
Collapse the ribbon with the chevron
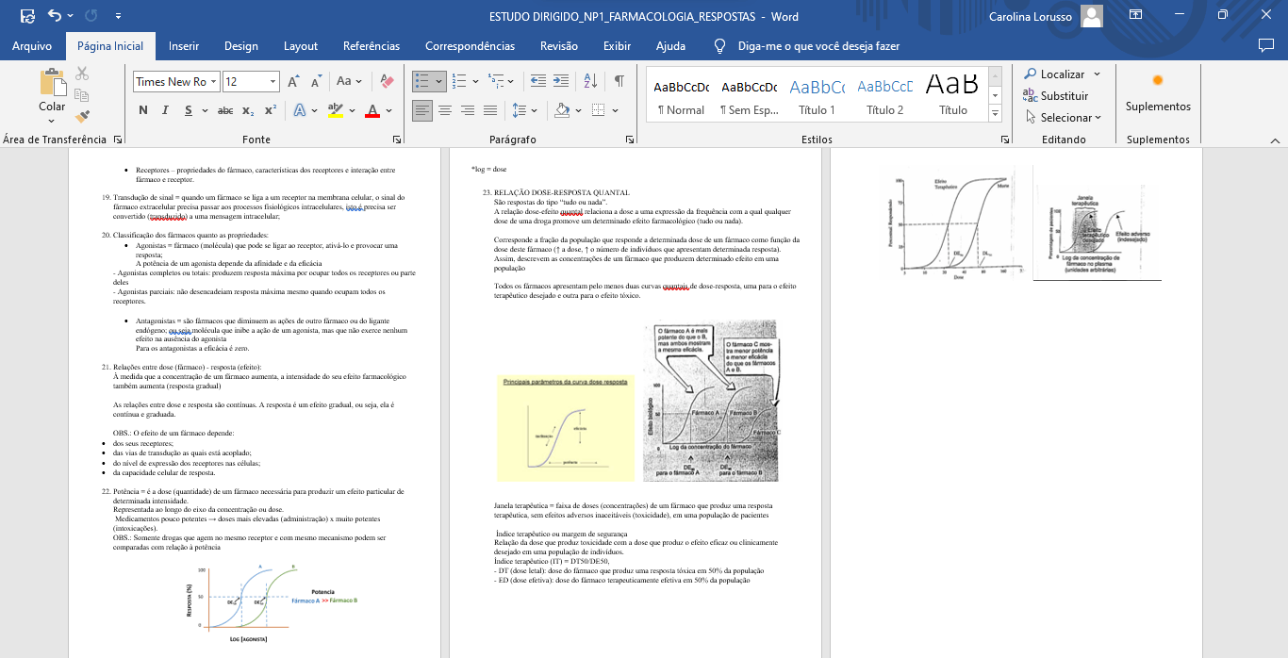[x=1274, y=140]
